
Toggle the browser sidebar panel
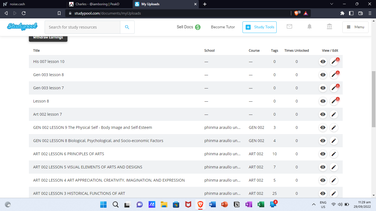point(351,13)
